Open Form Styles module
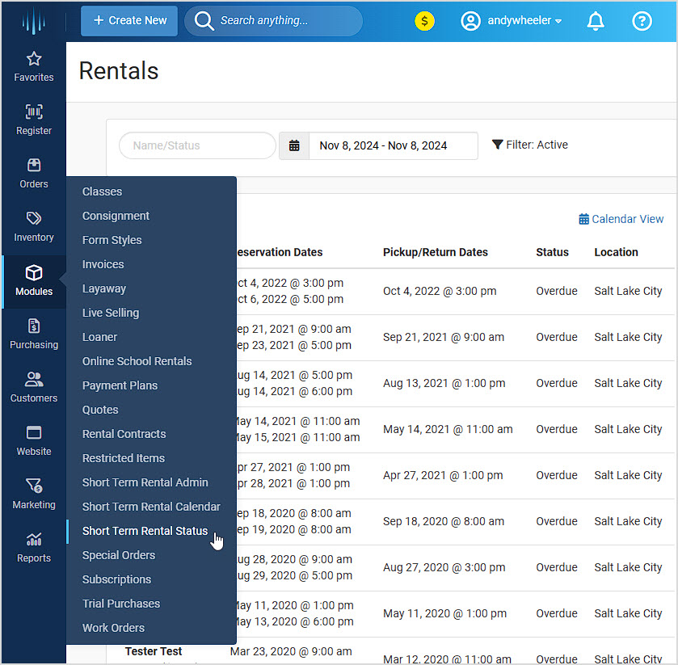 pyautogui.click(x=112, y=240)
